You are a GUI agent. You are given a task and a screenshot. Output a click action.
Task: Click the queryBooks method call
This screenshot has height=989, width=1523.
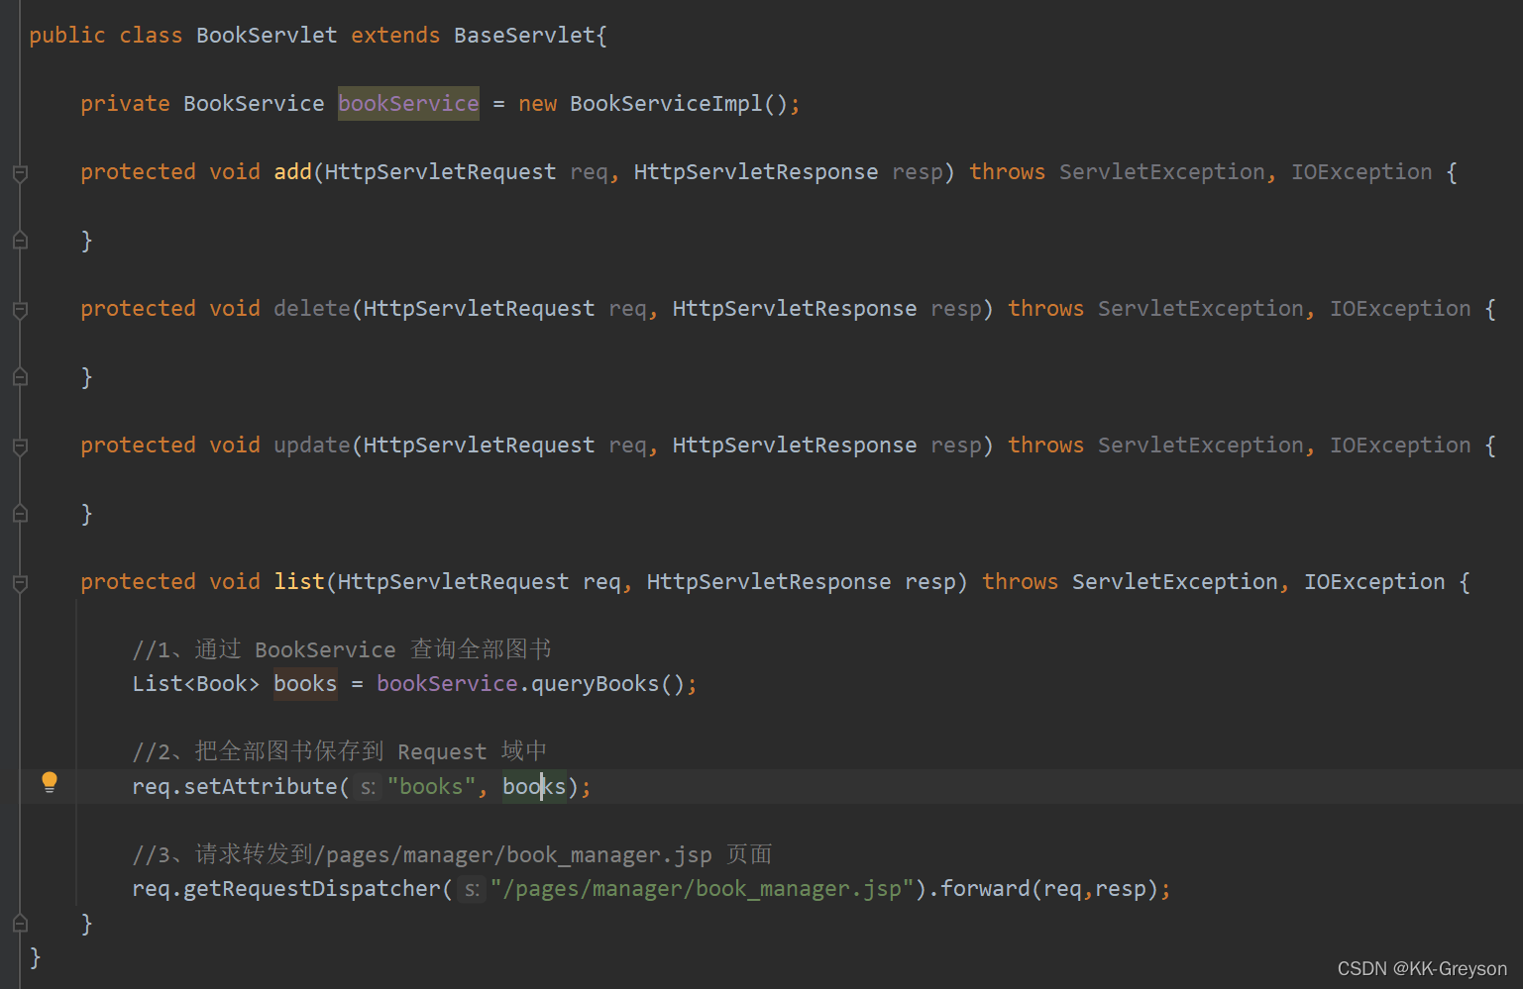click(595, 684)
